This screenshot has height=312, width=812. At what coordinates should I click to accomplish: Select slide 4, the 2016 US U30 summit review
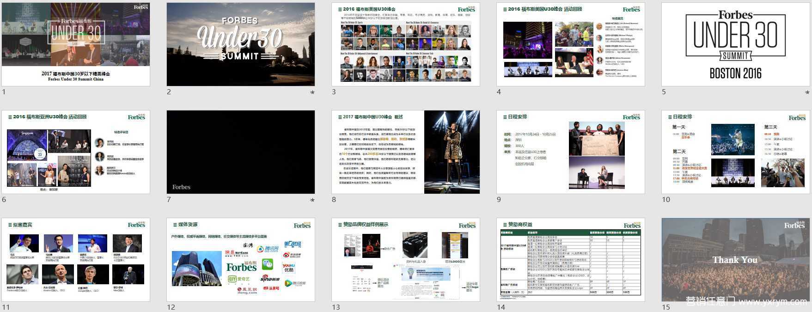571,44
